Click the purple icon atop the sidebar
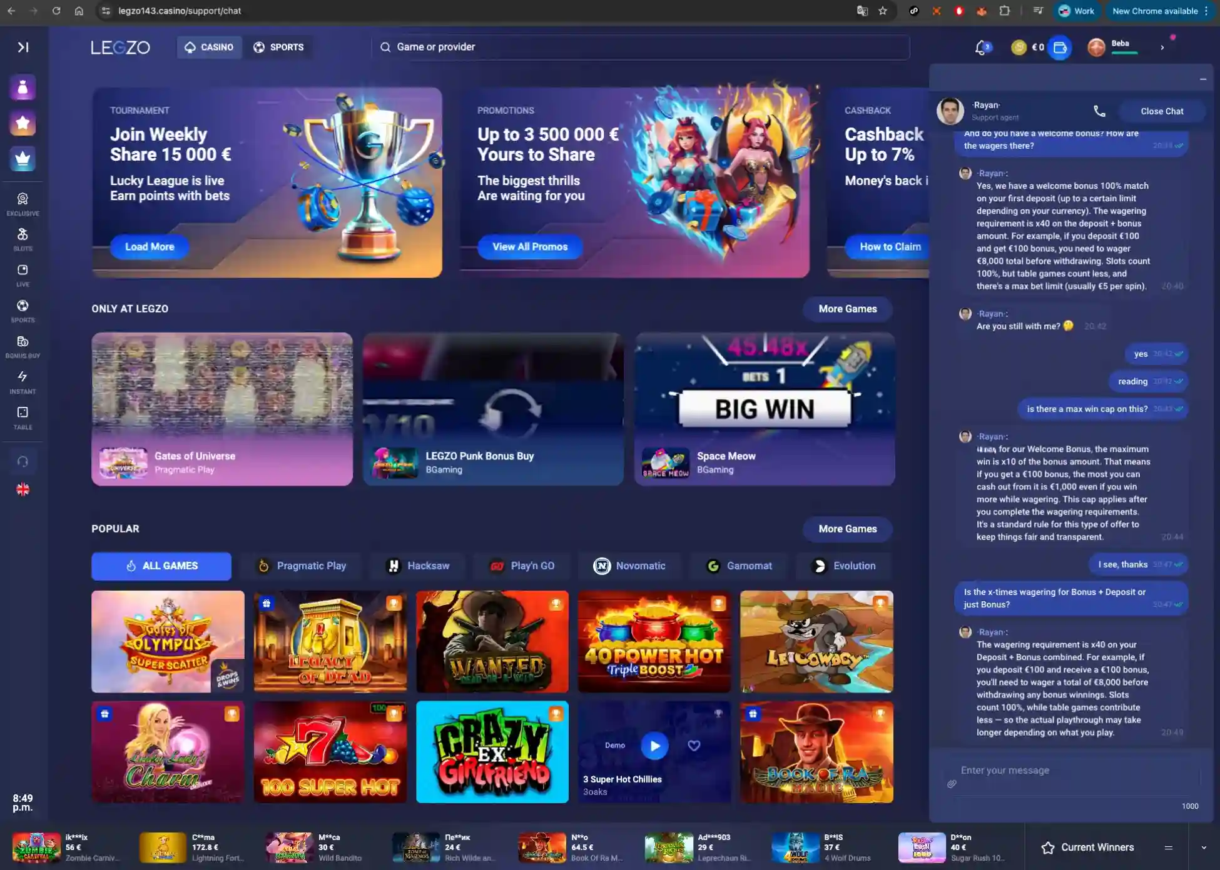Image resolution: width=1220 pixels, height=870 pixels. (23, 87)
